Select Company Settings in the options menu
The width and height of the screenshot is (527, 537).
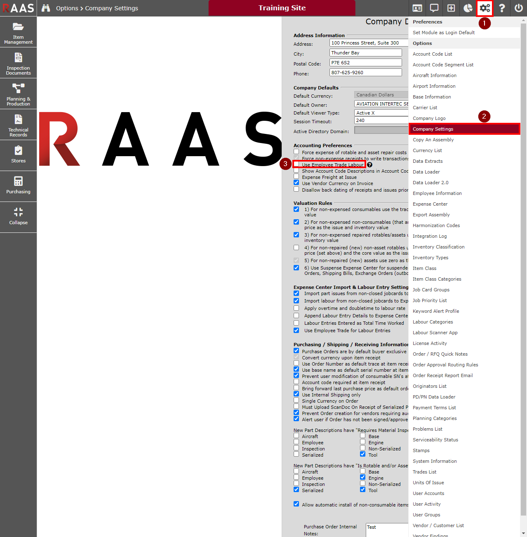433,129
